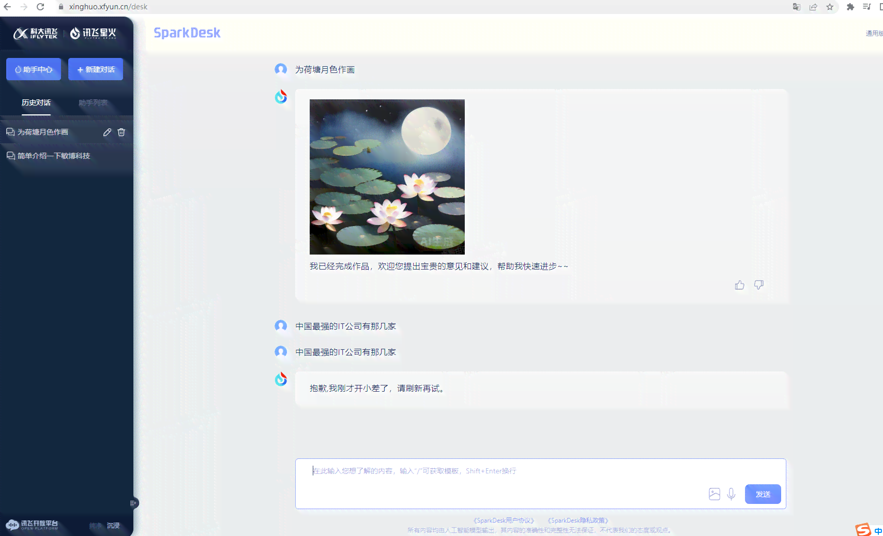Start a new chat with 新建对话
The image size is (883, 536).
point(96,69)
